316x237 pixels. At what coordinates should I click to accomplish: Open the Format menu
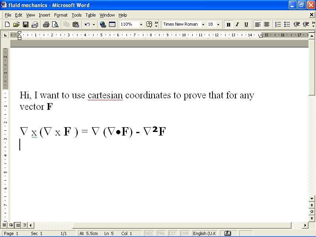[x=61, y=15]
